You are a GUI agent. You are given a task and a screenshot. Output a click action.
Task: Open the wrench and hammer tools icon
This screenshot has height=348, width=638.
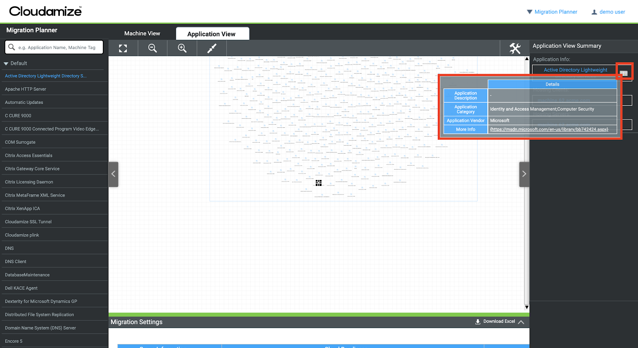(x=515, y=48)
